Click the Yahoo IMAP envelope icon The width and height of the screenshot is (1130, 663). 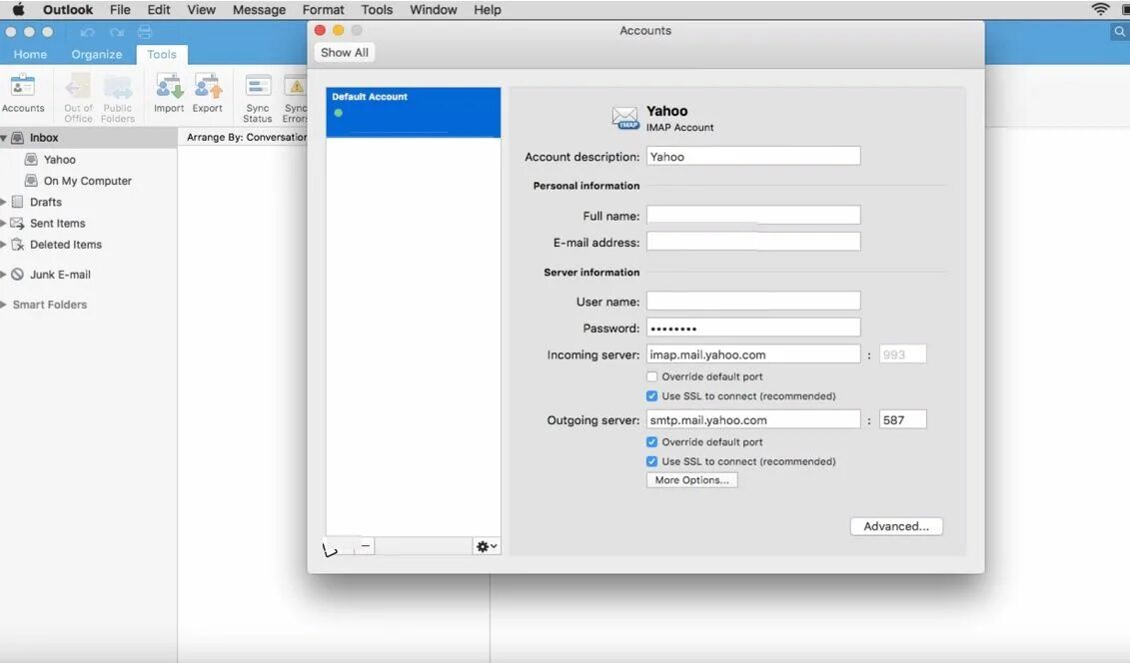[624, 118]
